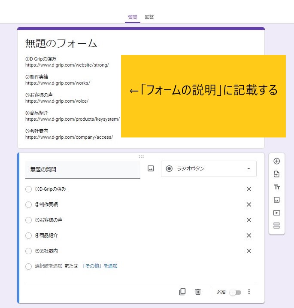Switch to the 質問 tab
Viewport: 294px width, 308px height.
click(x=133, y=17)
